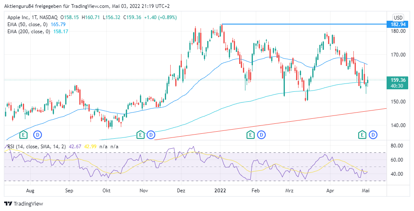Click the Feb label on time axis
Viewport: 414px width, 211px height.
255,191
